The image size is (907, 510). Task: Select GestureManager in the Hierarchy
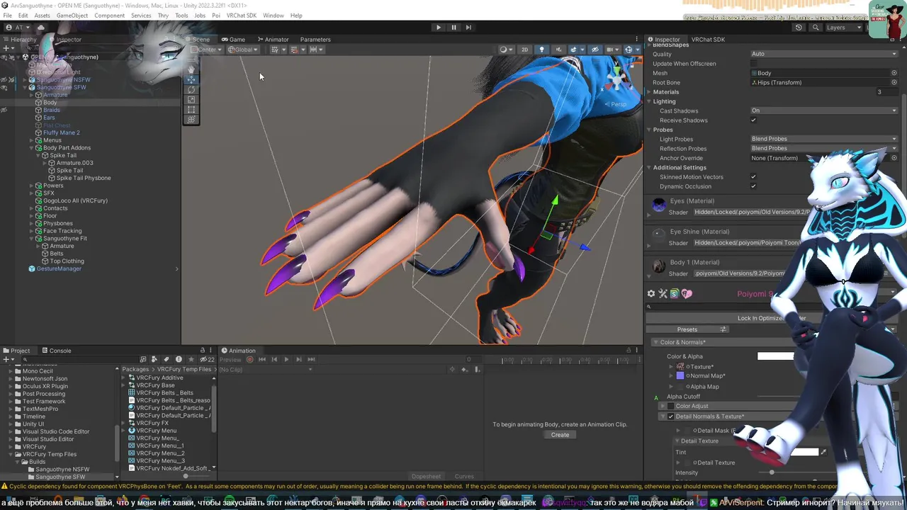point(59,269)
